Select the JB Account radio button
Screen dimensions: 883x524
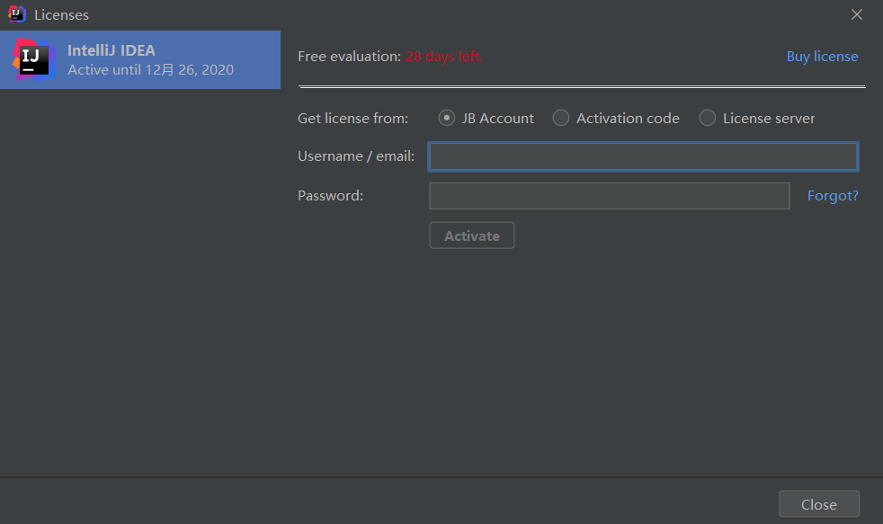tap(447, 118)
